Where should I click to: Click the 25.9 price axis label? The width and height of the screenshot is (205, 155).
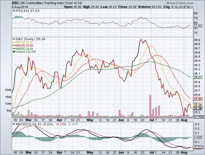tap(197, 82)
